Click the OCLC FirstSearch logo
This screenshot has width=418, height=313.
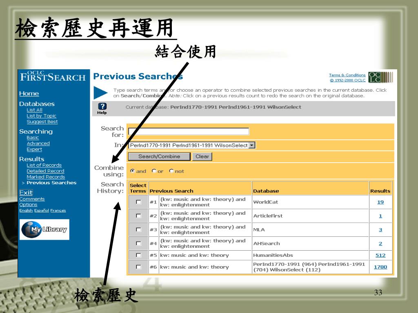point(53,76)
